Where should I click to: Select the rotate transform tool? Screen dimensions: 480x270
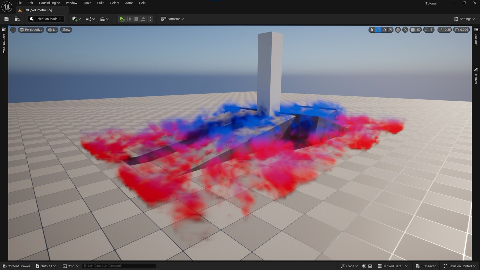(384, 30)
